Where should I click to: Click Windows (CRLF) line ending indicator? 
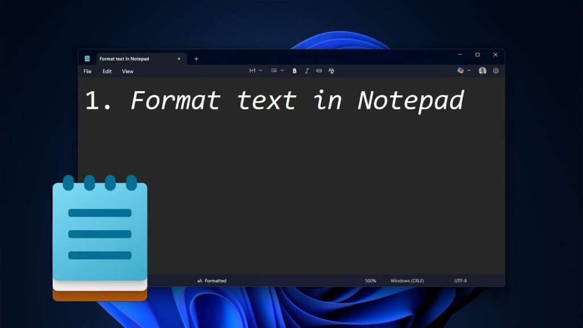pos(407,281)
